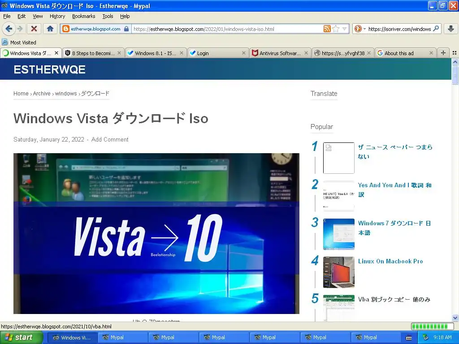Open the URL history dropdown arrow
Image resolution: width=459 pixels, height=344 pixels.
pyautogui.click(x=345, y=29)
